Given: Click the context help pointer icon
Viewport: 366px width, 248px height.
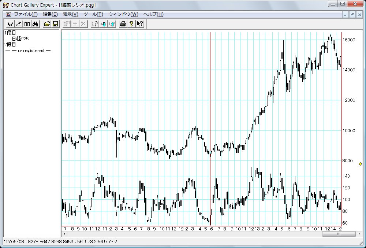Looking at the screenshot, I should 140,24.
